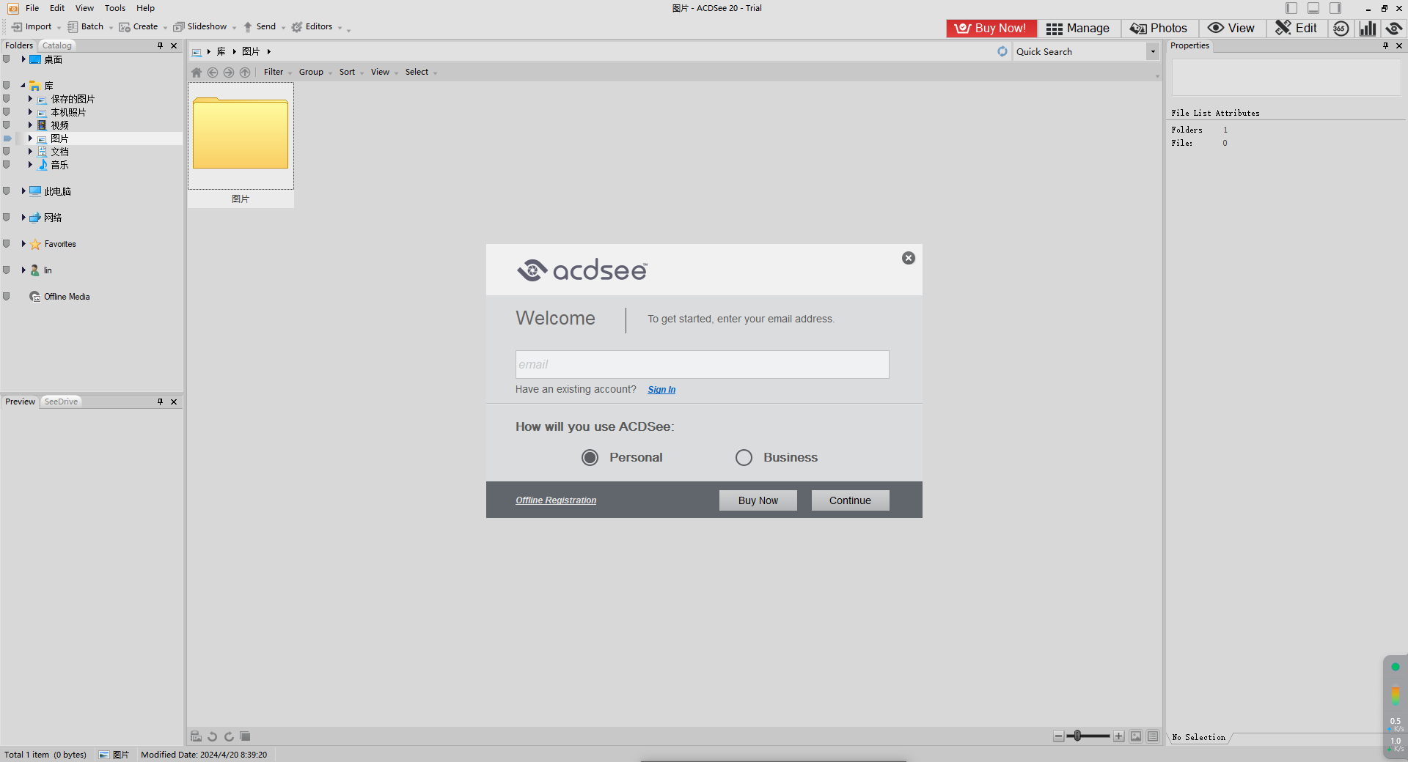Open the Filter dropdown

click(278, 73)
